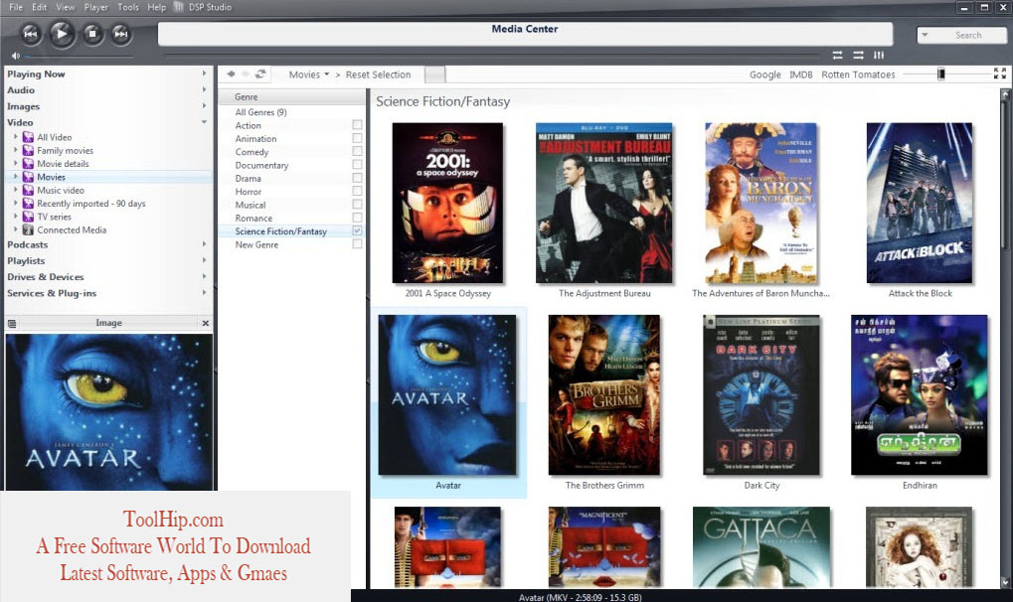Click Reset Selection
1013x602 pixels.
378,75
